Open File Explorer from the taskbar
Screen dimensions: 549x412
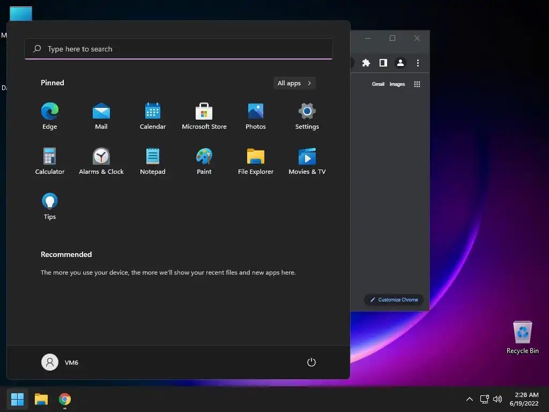41,399
